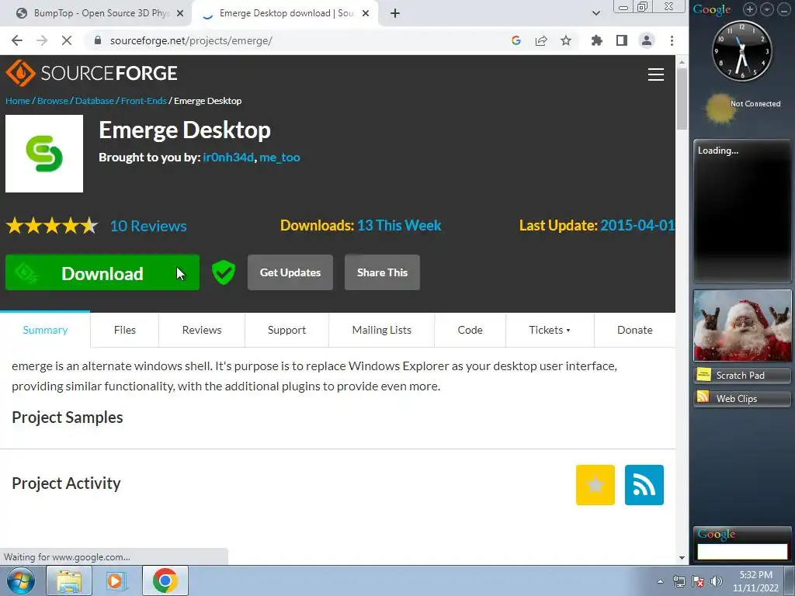Image resolution: width=795 pixels, height=596 pixels.
Task: Click the volume speaker tray icon
Action: 717,581
